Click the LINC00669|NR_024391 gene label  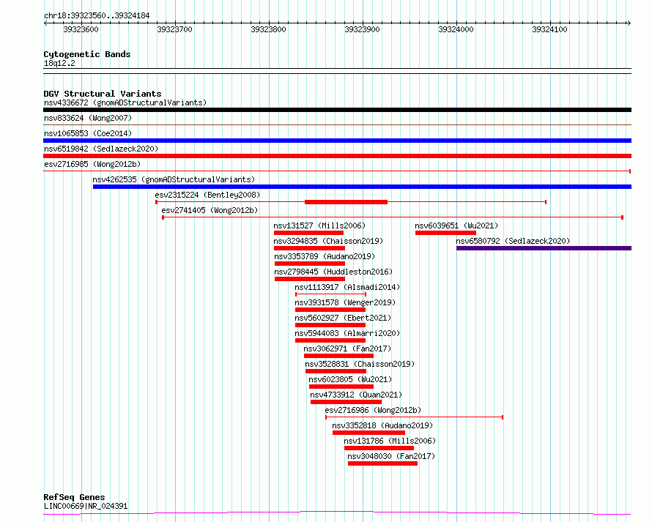click(86, 506)
